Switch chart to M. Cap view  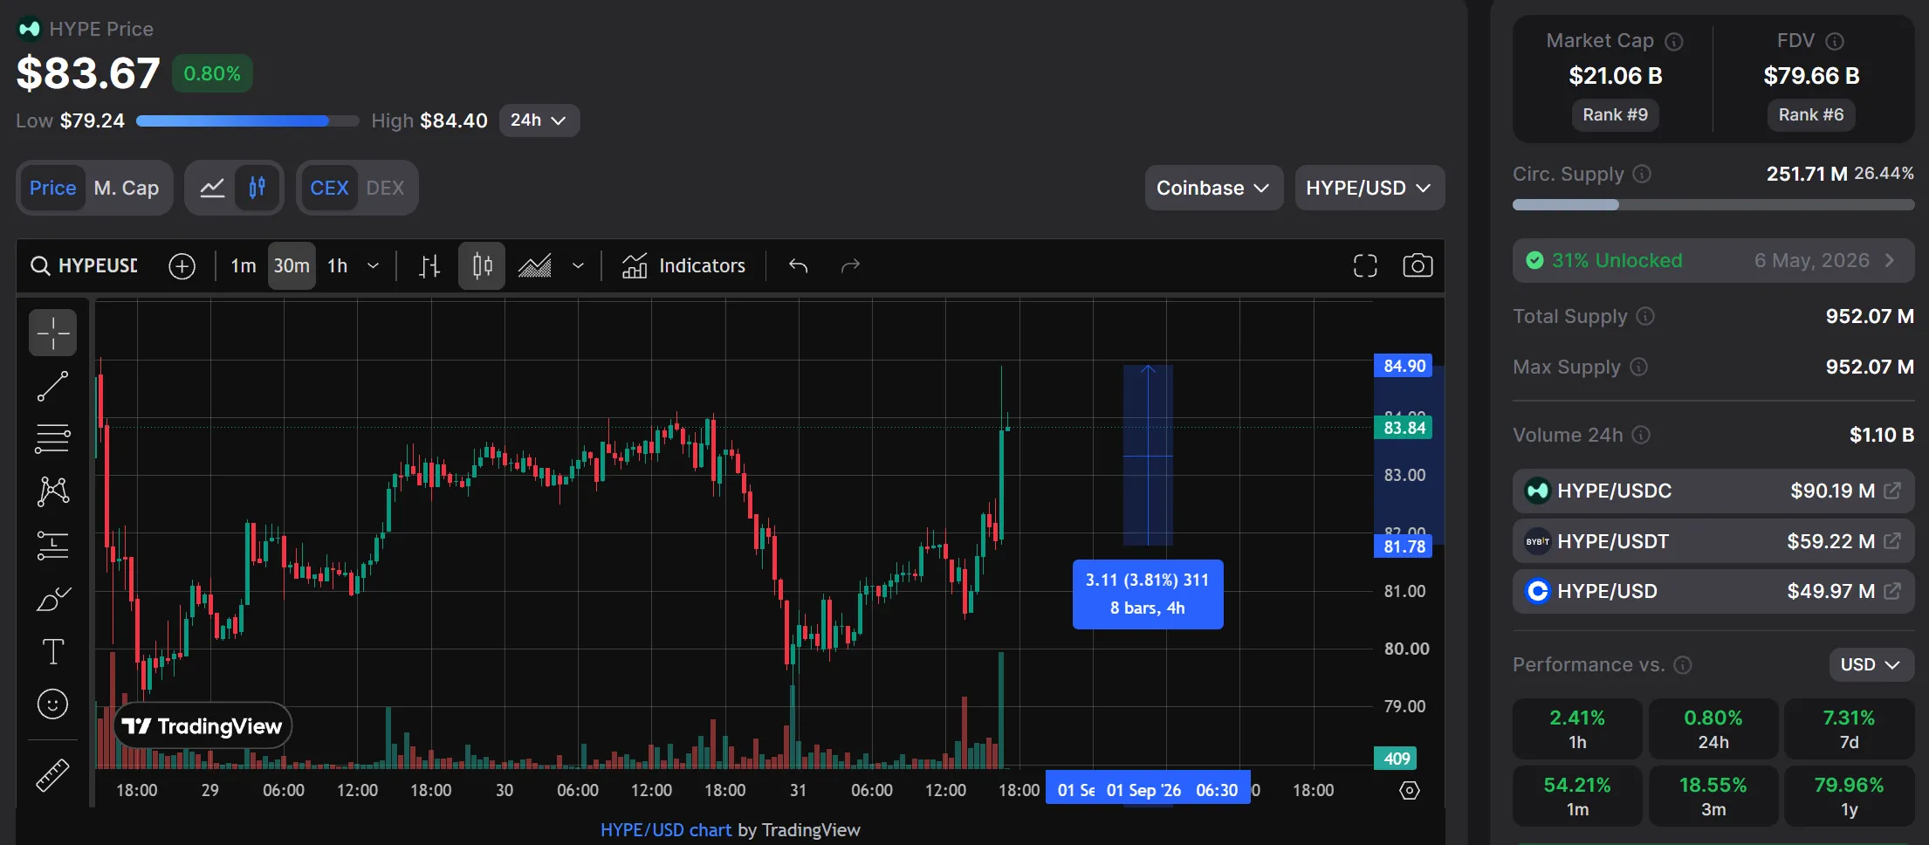tap(127, 188)
